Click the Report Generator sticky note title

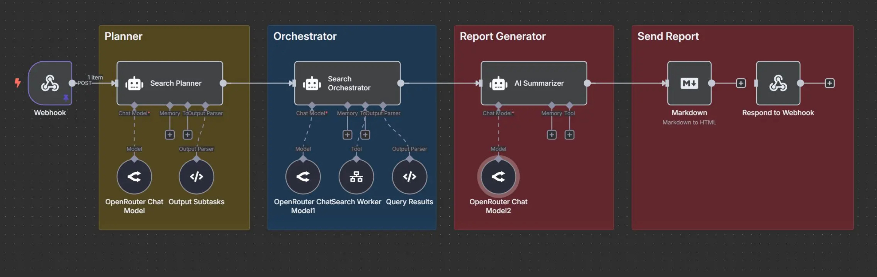(502, 36)
